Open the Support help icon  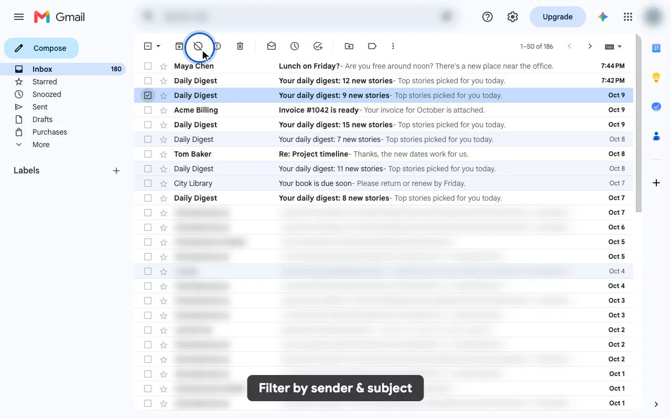point(488,17)
